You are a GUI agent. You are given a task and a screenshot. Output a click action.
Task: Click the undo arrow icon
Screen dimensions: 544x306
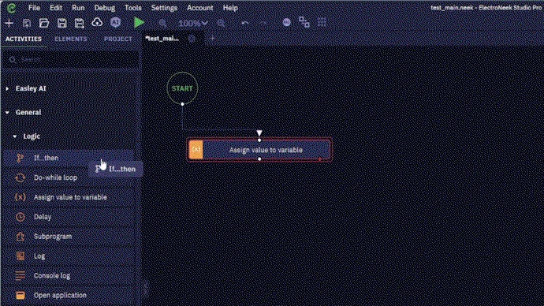pyautogui.click(x=245, y=23)
